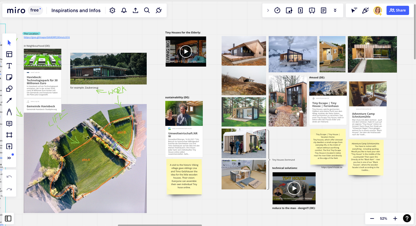The width and height of the screenshot is (416, 226).
Task: Send a reaction with party icon
Action: click(x=365, y=10)
